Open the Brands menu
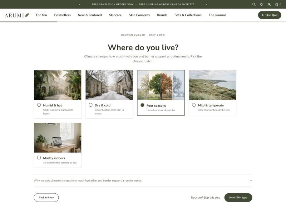This screenshot has width=286, height=214. point(162,15)
